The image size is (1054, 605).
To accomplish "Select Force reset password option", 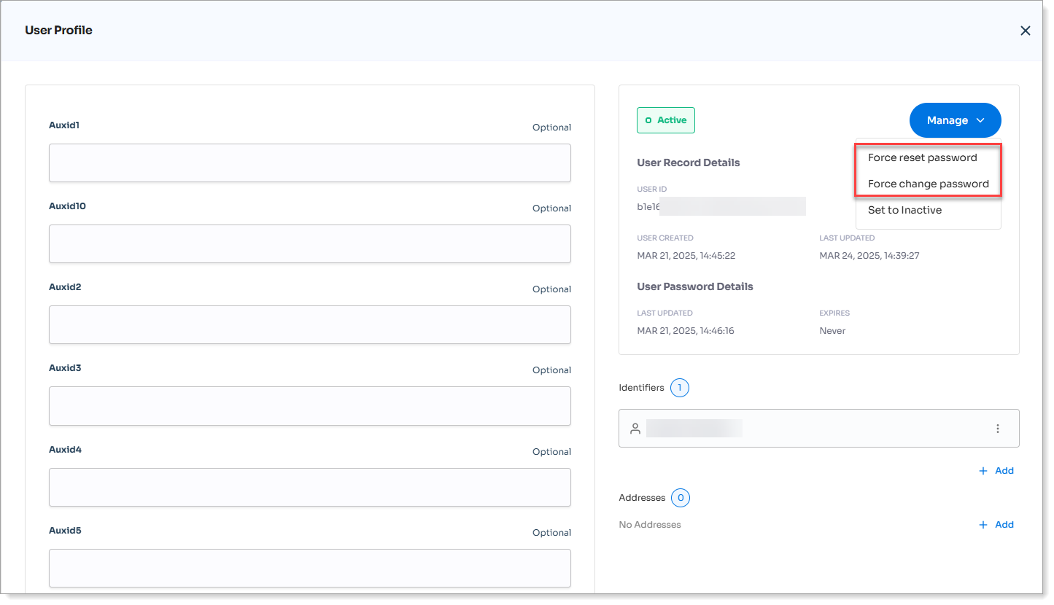I will [922, 157].
